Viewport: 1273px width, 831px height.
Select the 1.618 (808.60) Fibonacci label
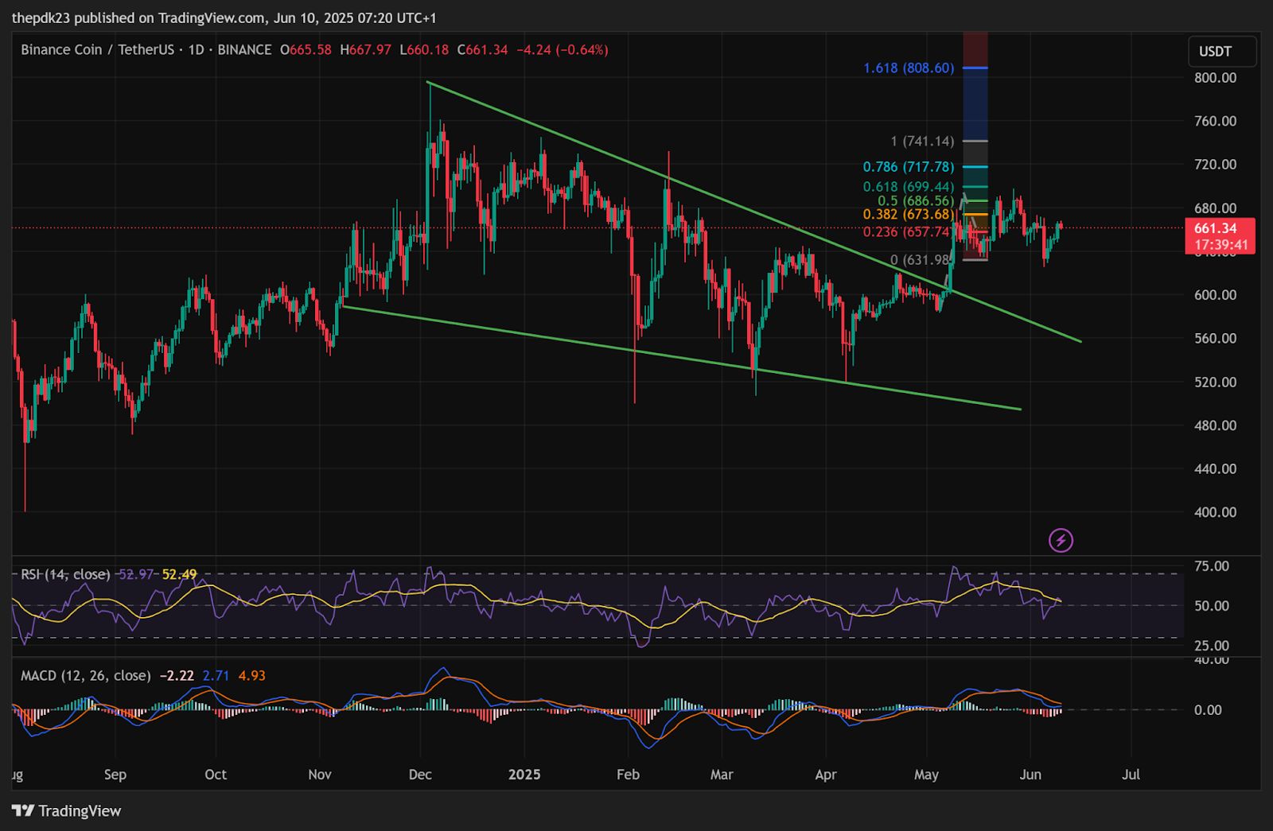click(909, 68)
